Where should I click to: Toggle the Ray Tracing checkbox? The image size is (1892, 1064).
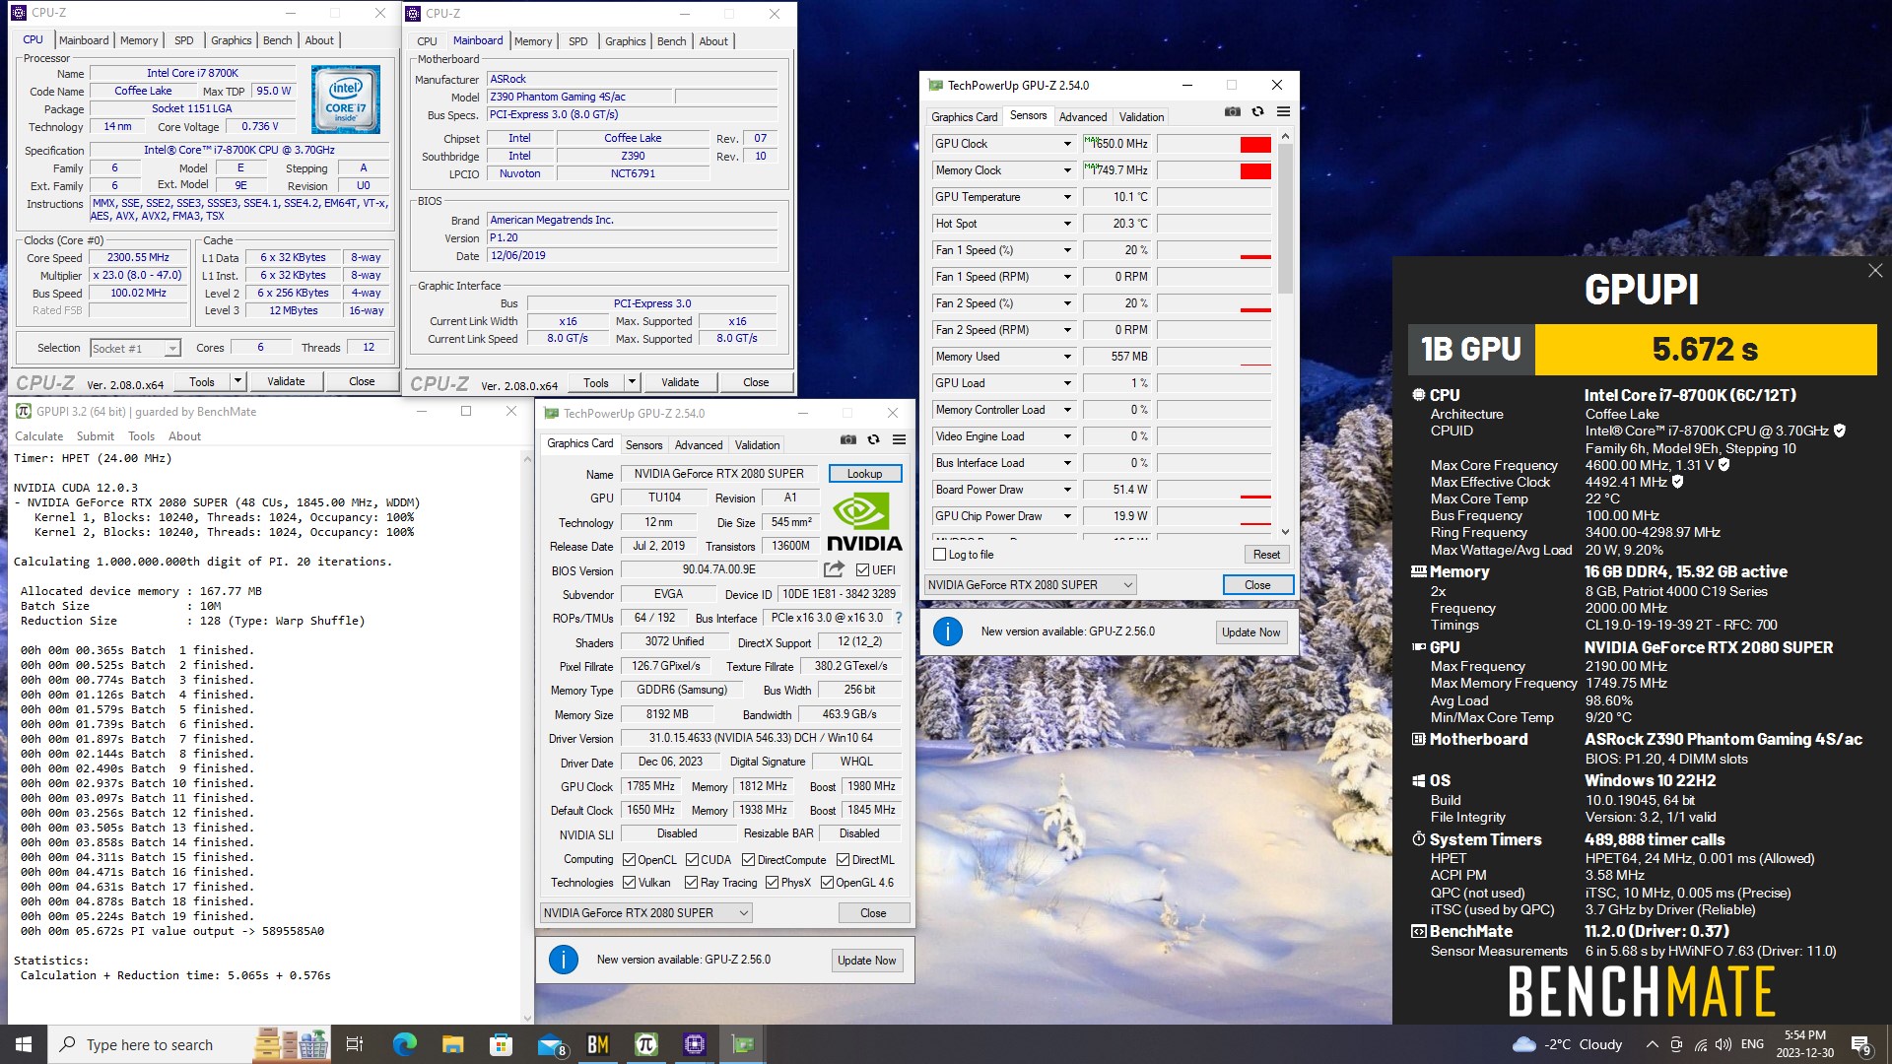point(691,883)
